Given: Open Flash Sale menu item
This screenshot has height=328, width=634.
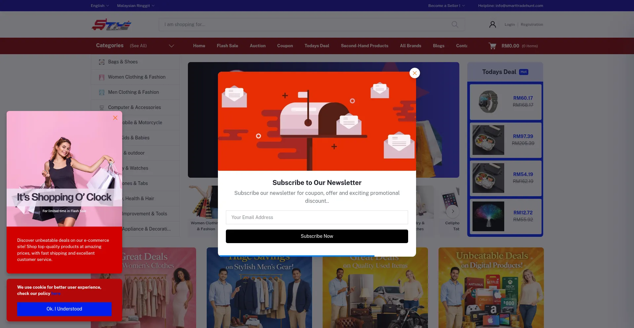Looking at the screenshot, I should 228,46.
